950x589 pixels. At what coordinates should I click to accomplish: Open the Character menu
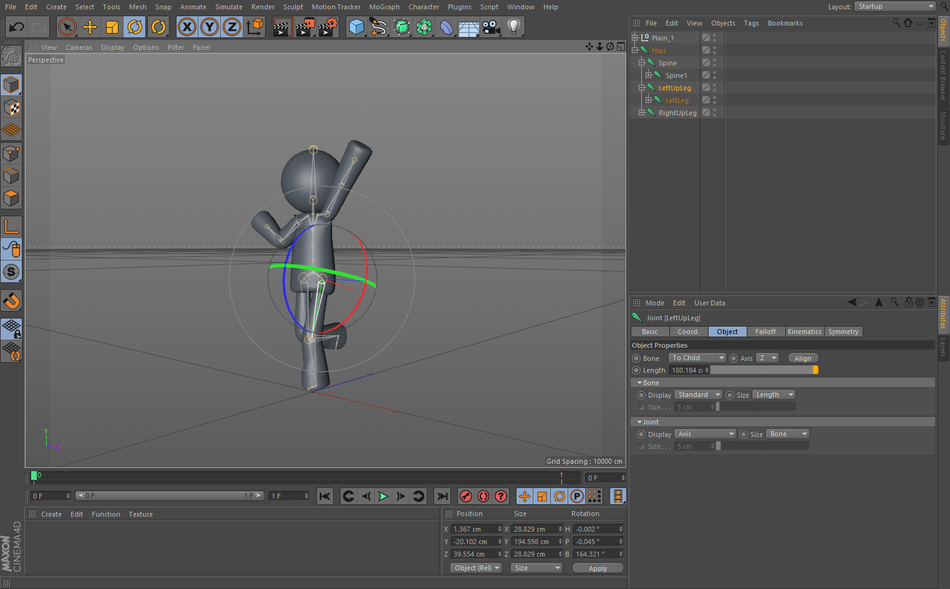click(x=424, y=7)
